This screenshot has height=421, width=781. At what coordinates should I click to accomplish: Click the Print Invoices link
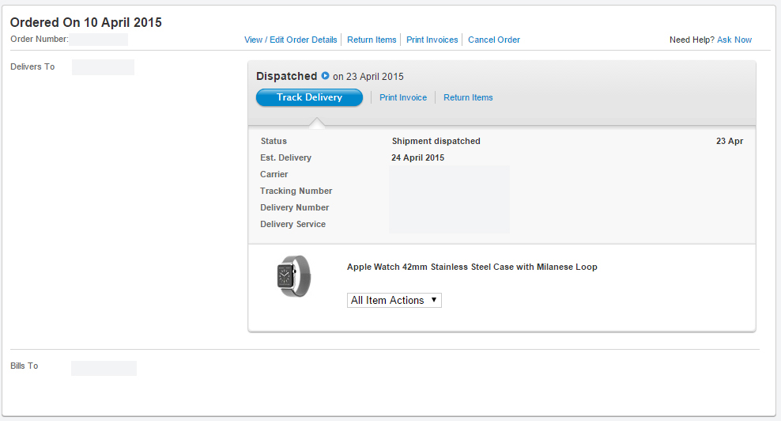coord(432,40)
